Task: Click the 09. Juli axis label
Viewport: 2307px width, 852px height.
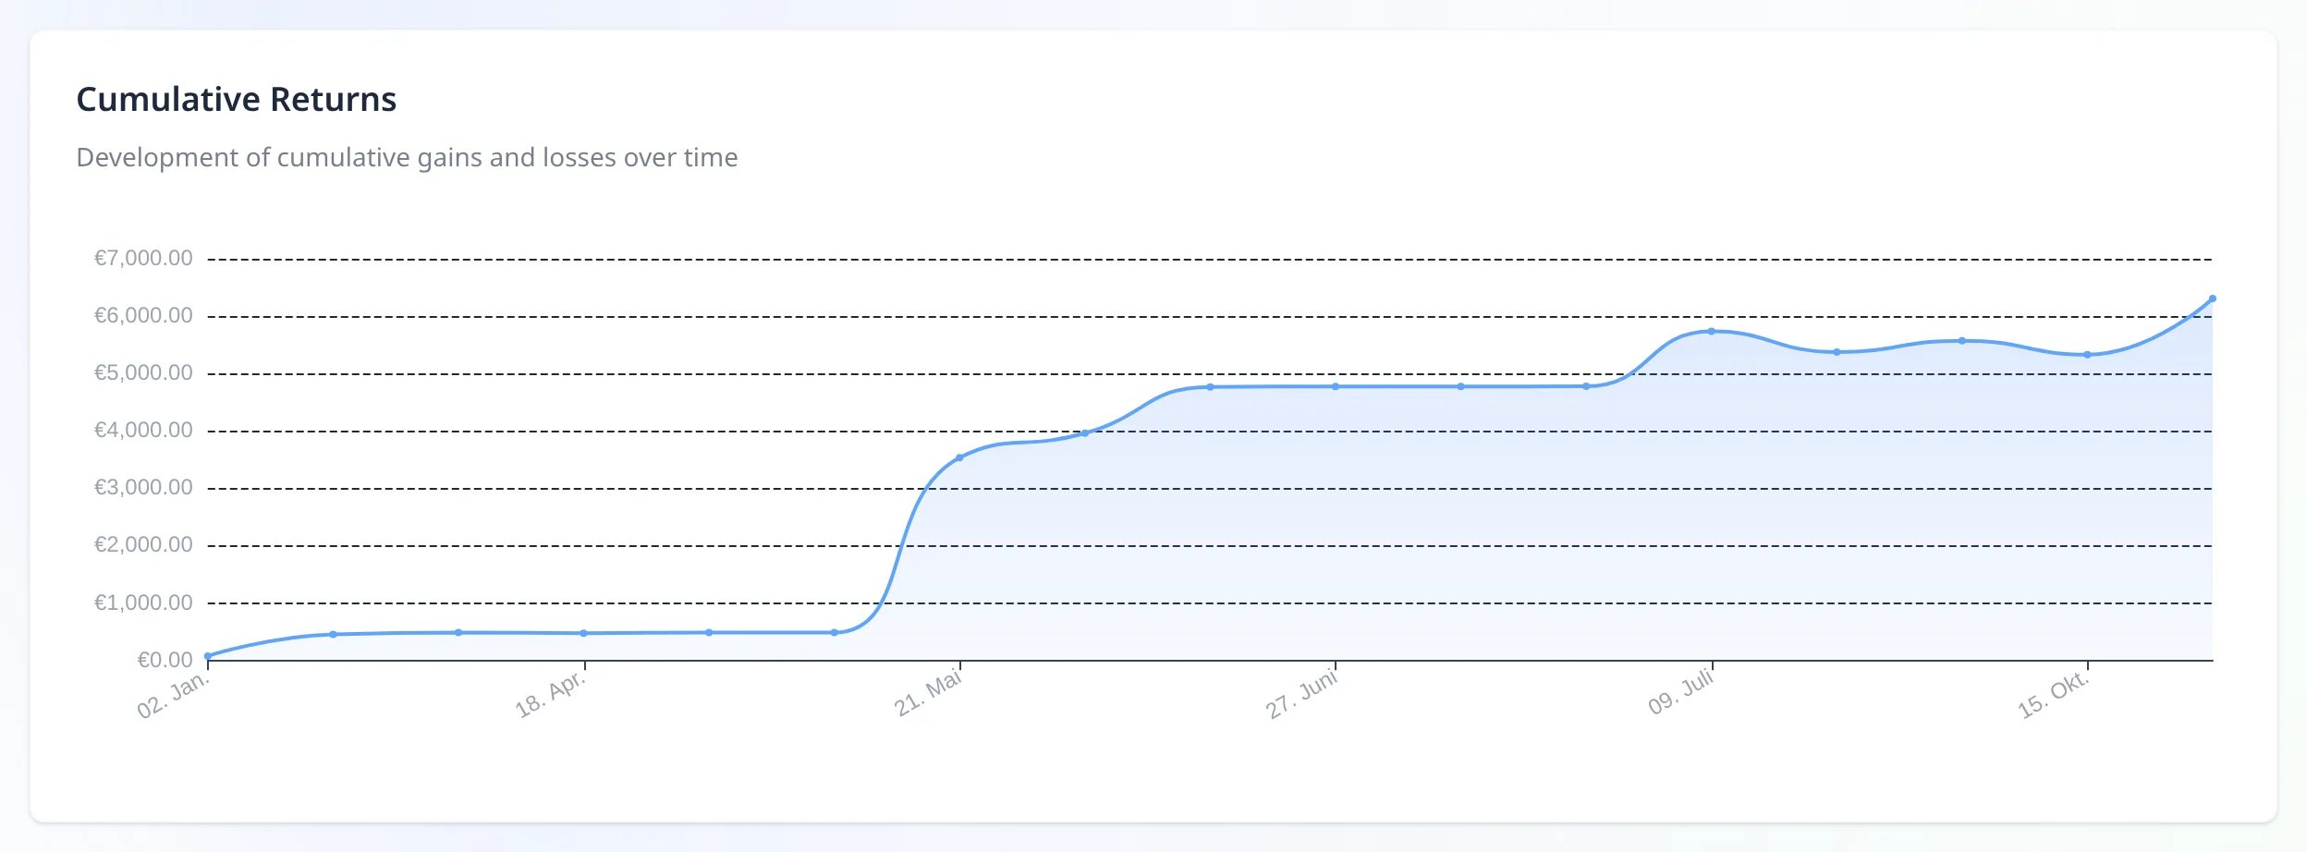Action: tap(1680, 692)
